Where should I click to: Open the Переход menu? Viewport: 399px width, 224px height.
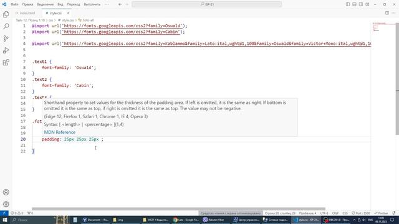pyautogui.click(x=74, y=4)
